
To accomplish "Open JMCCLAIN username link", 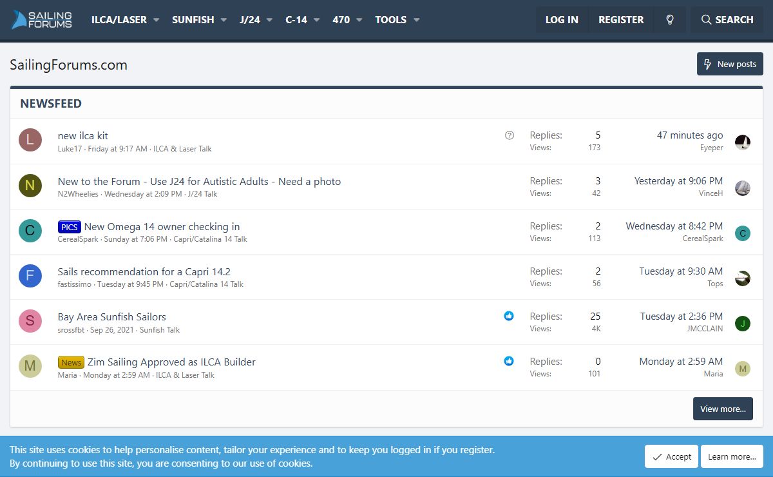I will click(x=705, y=328).
